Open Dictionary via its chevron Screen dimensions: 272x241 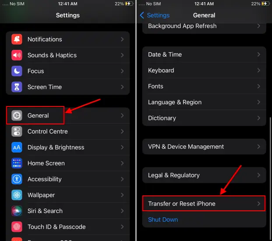click(x=259, y=118)
